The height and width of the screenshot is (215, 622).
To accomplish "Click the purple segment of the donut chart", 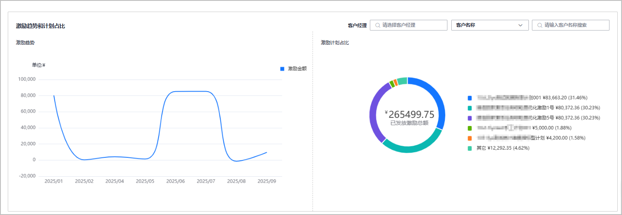I will pos(375,113).
